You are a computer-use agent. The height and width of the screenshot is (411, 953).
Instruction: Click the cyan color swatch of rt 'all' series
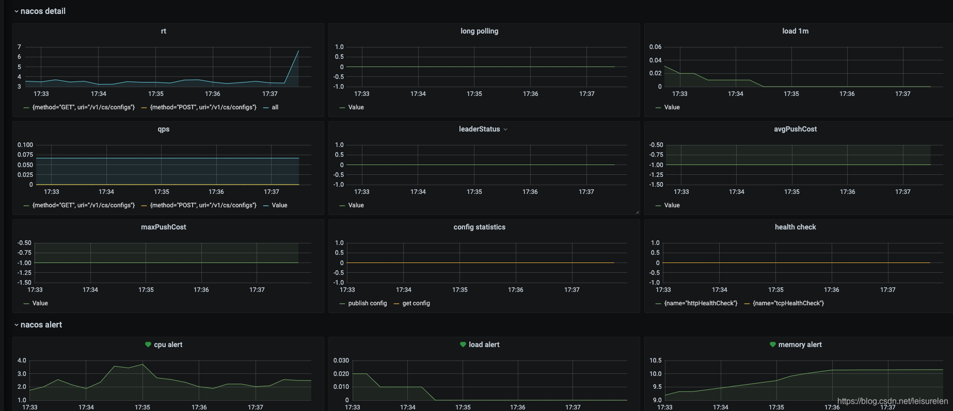click(x=266, y=108)
